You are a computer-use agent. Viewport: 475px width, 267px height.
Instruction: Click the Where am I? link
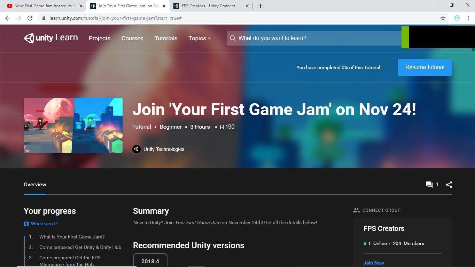coord(44,224)
